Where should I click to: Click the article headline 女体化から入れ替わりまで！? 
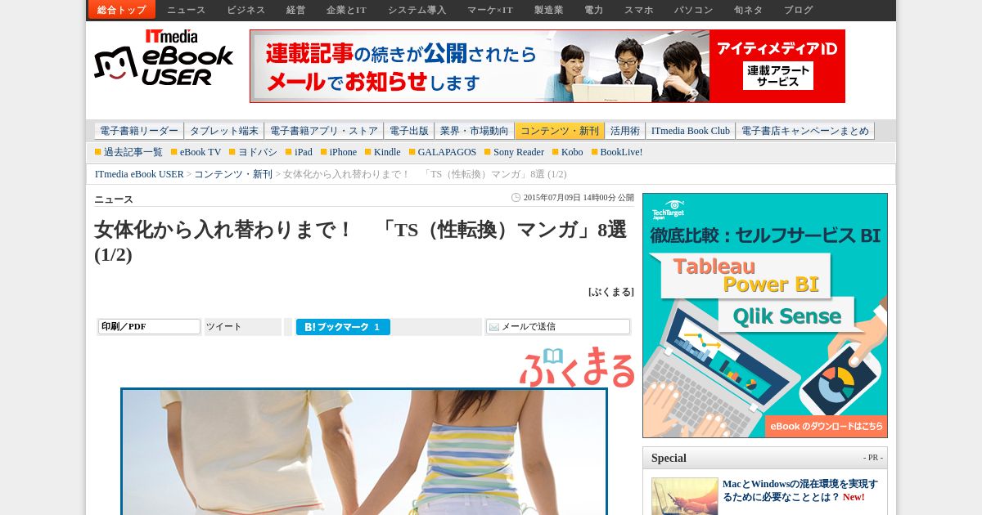[x=360, y=242]
